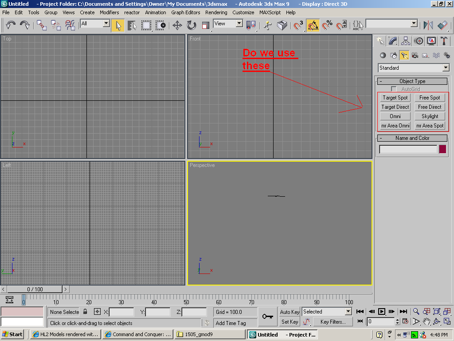The image size is (454, 341).
Task: Select the Select and Move tool
Action: 177,25
